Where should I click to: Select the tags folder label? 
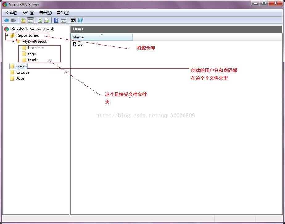[32, 54]
